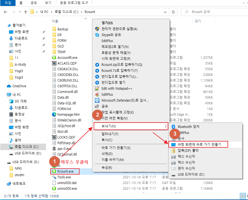Choose 시작 화면에 고정(P)
The height and width of the screenshot is (200, 248).
click(116, 59)
